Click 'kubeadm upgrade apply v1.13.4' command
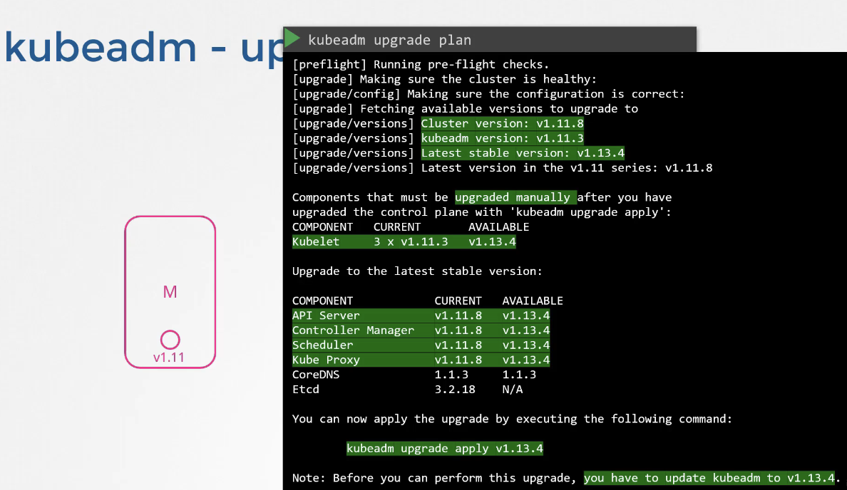Screen dimensions: 847x490 click(445, 449)
